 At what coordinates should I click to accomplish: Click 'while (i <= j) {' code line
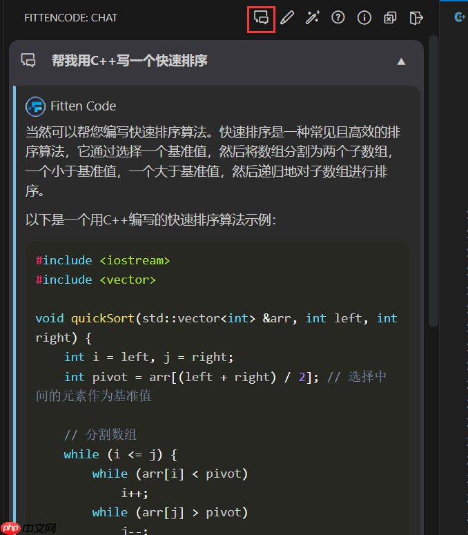coord(120,454)
